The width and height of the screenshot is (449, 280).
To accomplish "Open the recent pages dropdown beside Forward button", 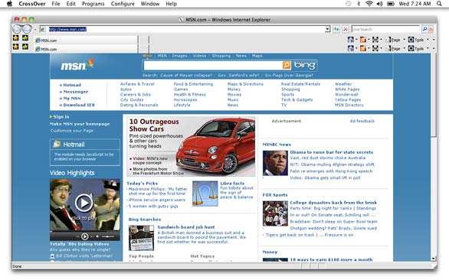I will pyautogui.click(x=35, y=30).
